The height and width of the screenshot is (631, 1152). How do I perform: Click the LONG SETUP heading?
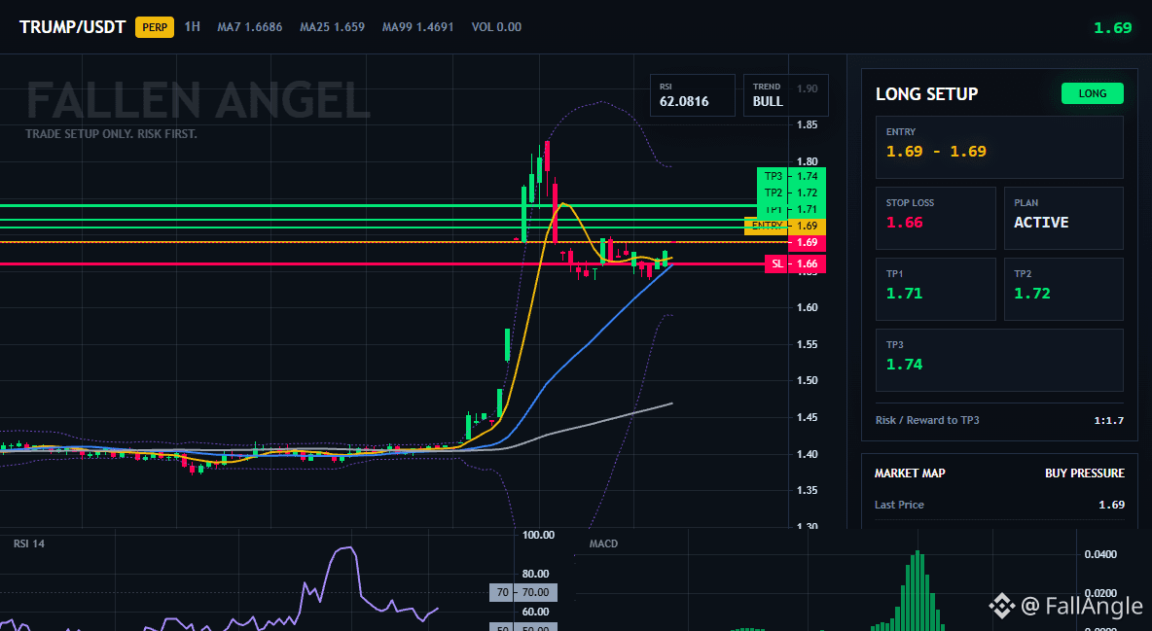[x=926, y=94]
